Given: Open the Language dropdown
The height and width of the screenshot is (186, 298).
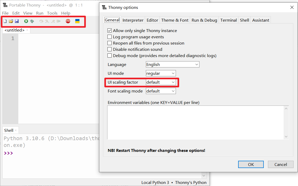Looking at the screenshot, I should [x=196, y=64].
